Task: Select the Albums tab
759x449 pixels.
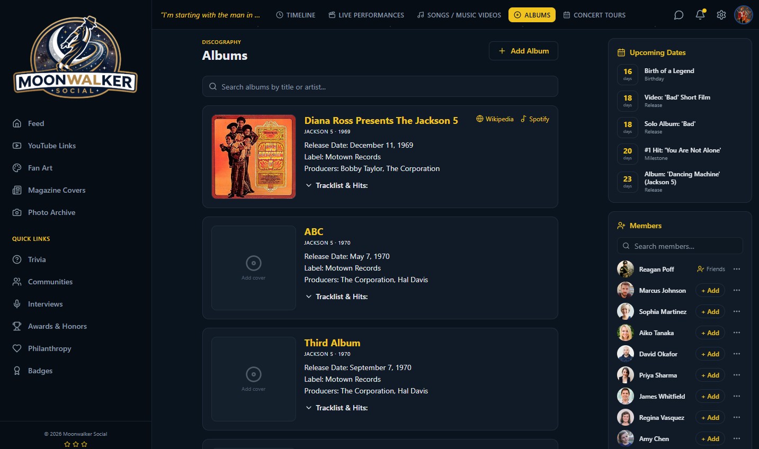Action: 532,15
